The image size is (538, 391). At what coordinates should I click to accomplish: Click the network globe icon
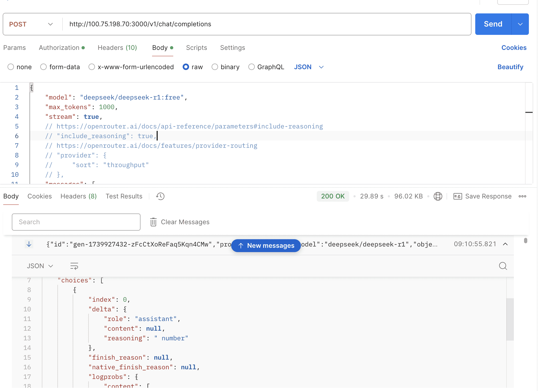click(438, 196)
